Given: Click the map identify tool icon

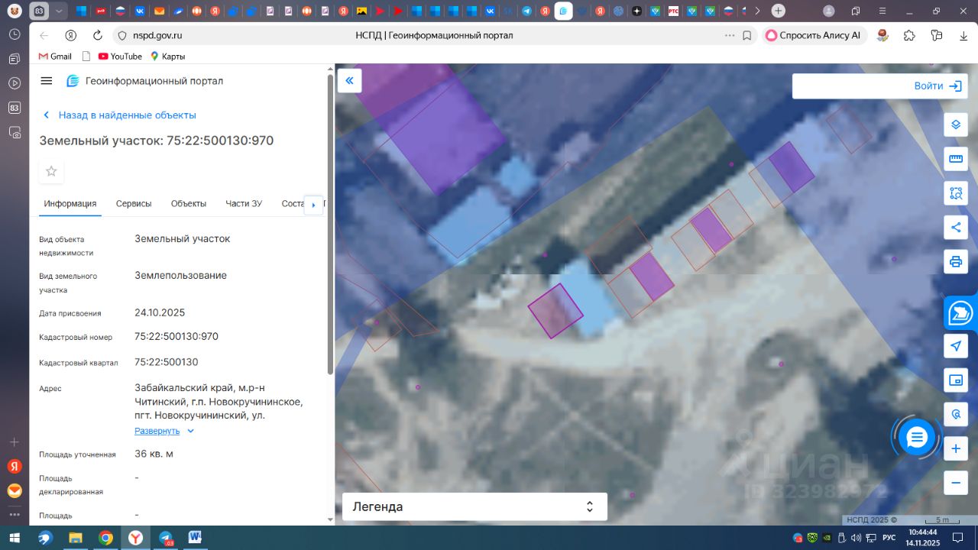Looking at the screenshot, I should tap(955, 415).
